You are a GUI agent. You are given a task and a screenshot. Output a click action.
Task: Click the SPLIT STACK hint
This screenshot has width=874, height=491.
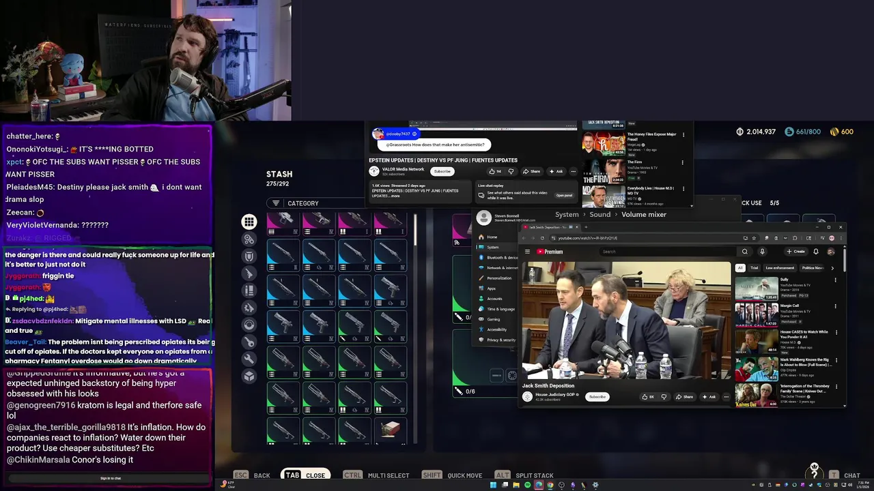point(535,475)
